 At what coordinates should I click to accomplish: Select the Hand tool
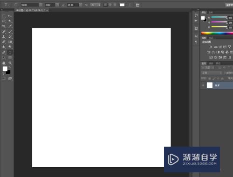[x=4, y=63]
